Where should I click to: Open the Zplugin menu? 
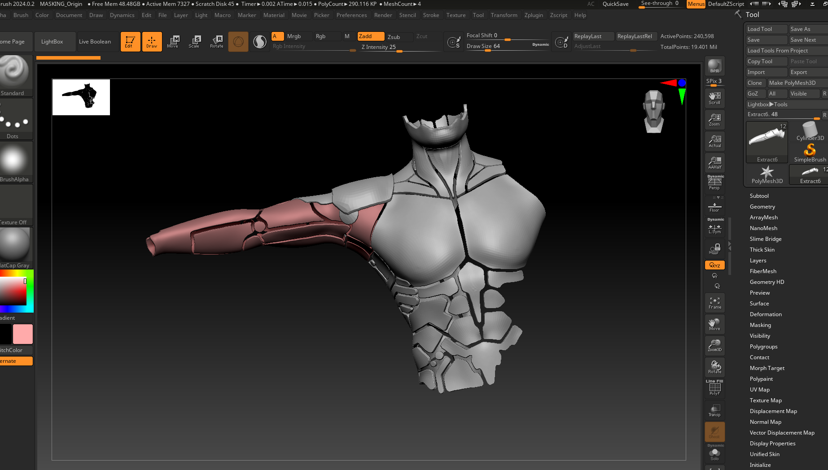pyautogui.click(x=534, y=15)
